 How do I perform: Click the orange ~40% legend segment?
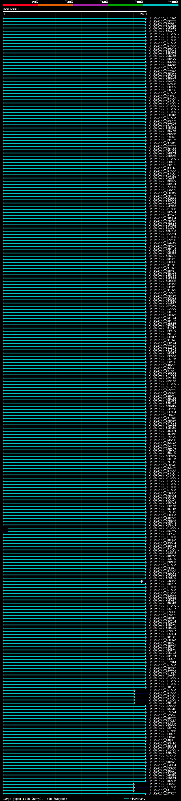pyautogui.click(x=55, y=5)
